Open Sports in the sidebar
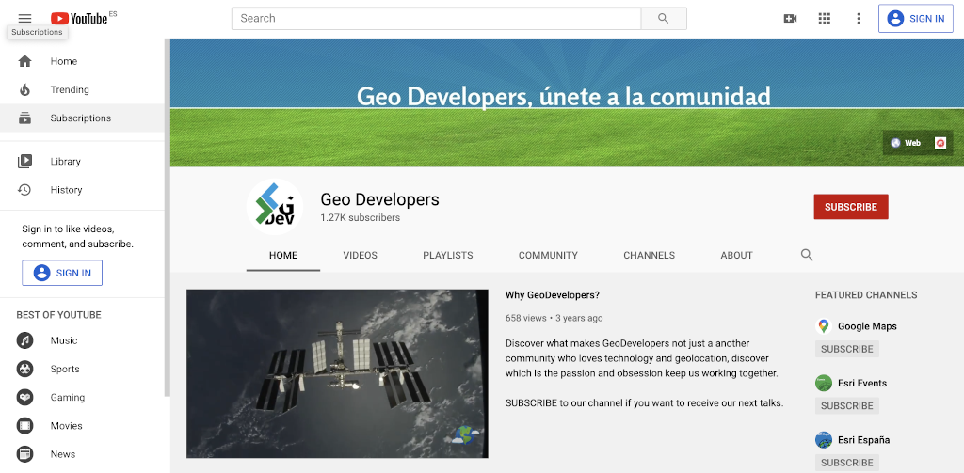This screenshot has width=964, height=473. (83, 370)
